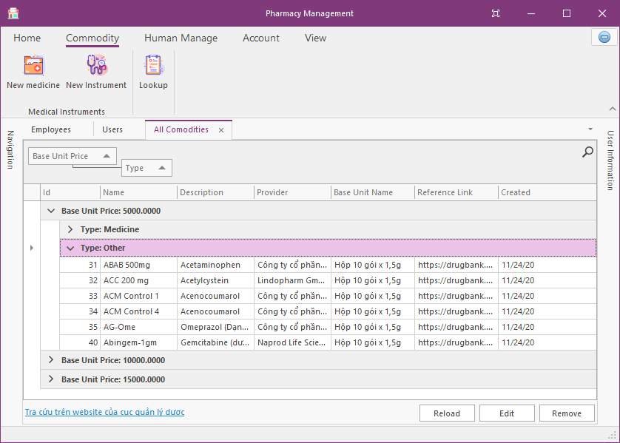This screenshot has width=620, height=443.
Task: Collapse the Type: Other group
Action: (x=69, y=248)
